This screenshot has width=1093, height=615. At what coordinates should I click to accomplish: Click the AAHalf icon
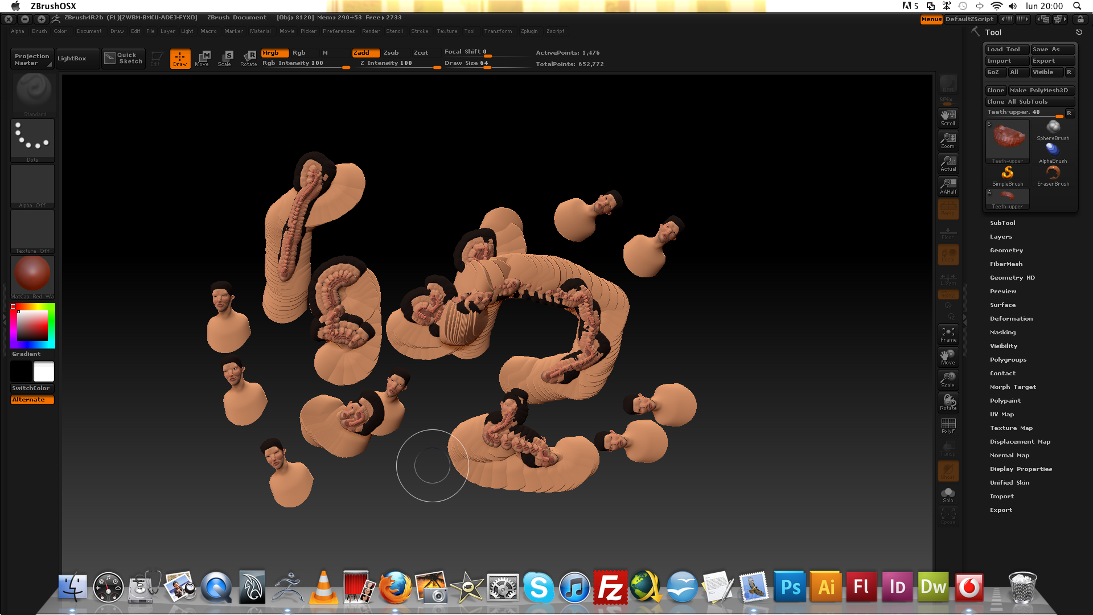(948, 186)
